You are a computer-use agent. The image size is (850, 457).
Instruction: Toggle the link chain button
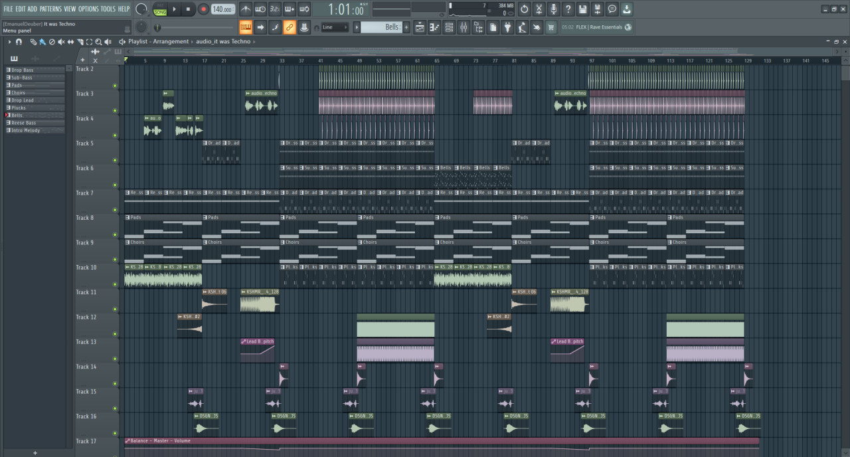pos(290,27)
